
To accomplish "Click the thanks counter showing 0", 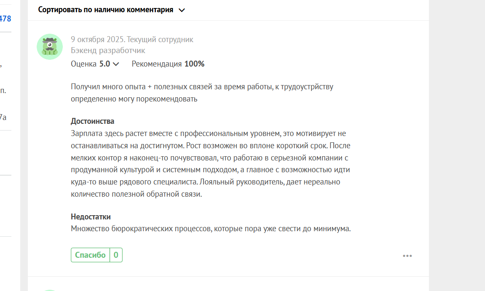I will [116, 255].
